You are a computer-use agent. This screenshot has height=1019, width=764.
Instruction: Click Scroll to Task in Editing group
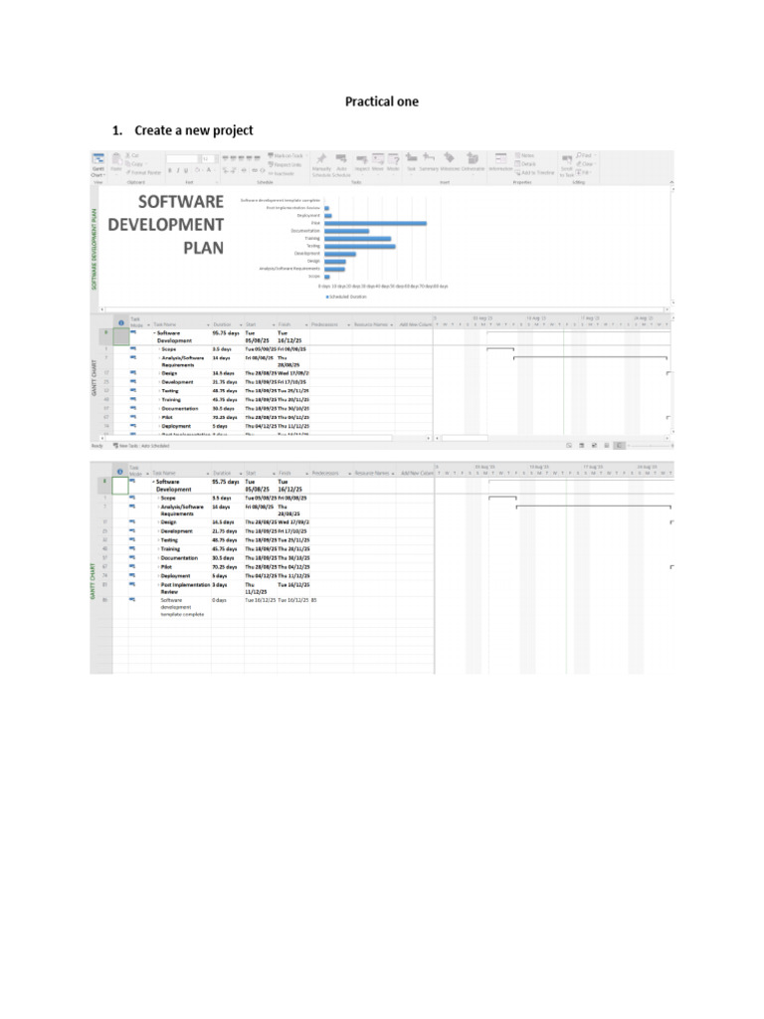point(567,165)
